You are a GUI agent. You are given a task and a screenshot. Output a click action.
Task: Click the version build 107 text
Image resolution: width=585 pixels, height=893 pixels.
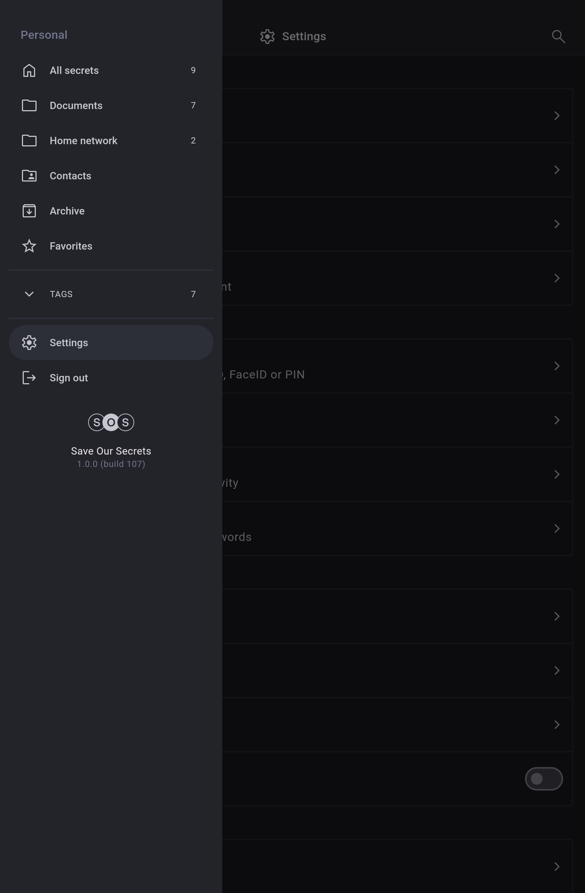click(x=111, y=464)
